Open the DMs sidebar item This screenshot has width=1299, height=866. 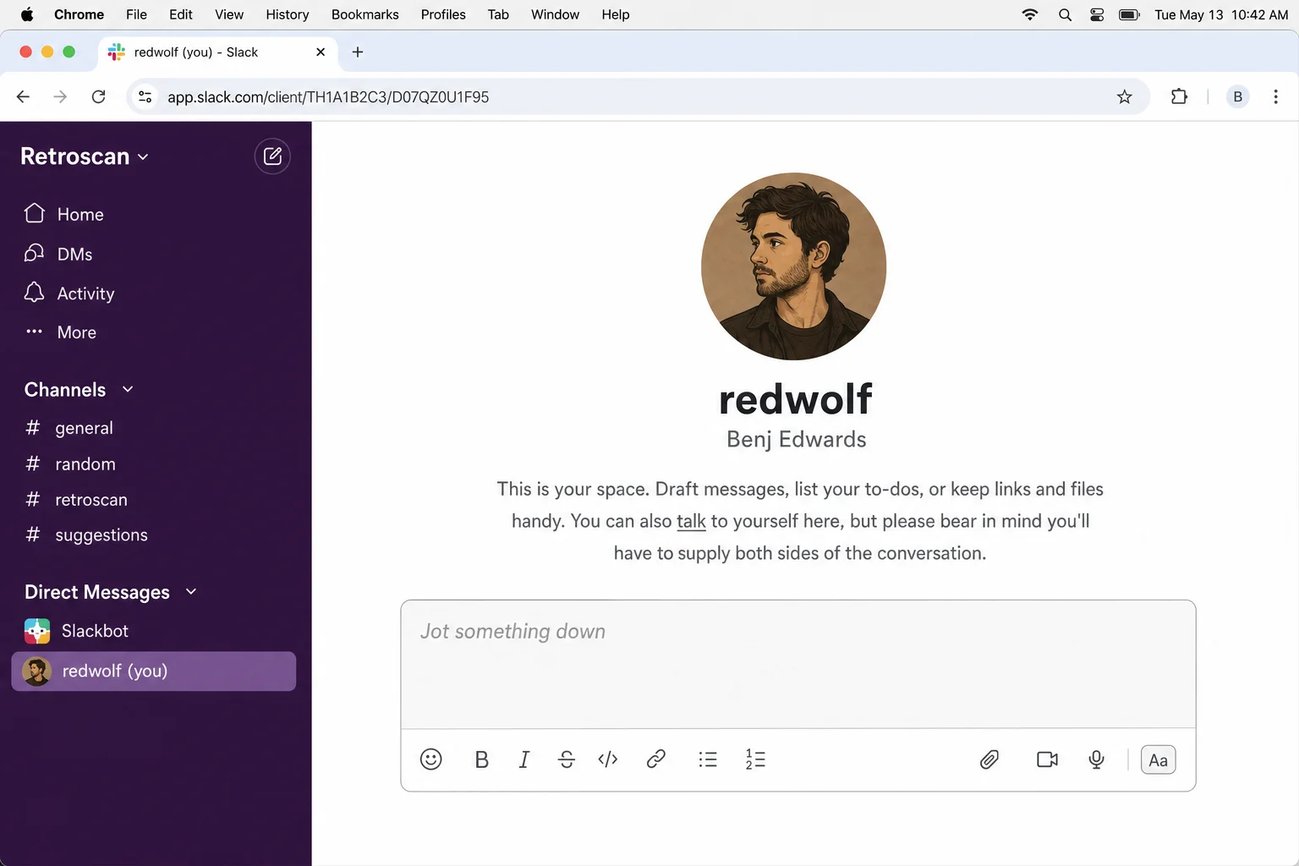58,254
